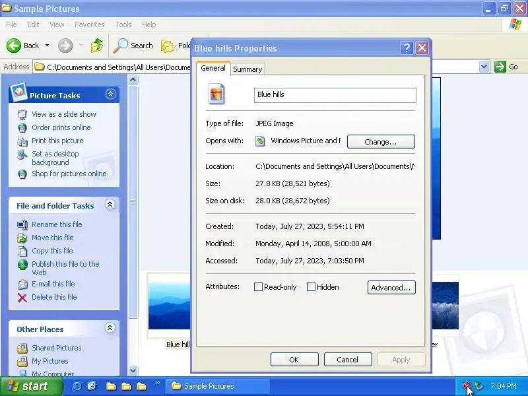
Task: Click the Sample Pictures taskbar button
Action: coord(217,386)
